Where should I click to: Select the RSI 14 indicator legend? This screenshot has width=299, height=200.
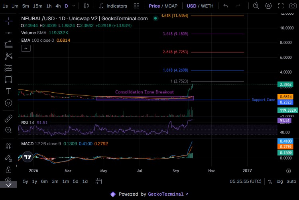point(28,122)
